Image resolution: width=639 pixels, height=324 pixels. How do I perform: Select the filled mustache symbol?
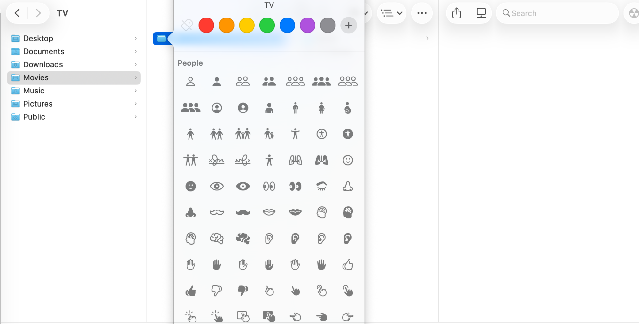coord(243,212)
